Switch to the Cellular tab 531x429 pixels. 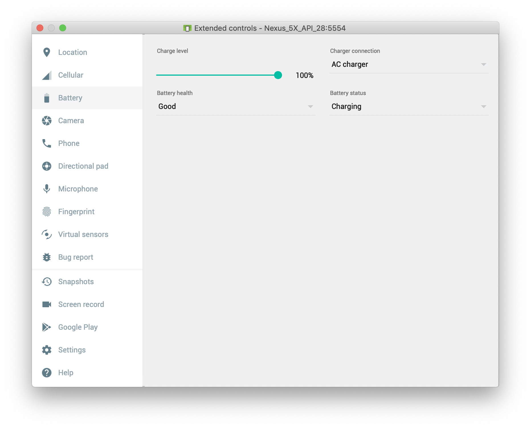click(87, 75)
